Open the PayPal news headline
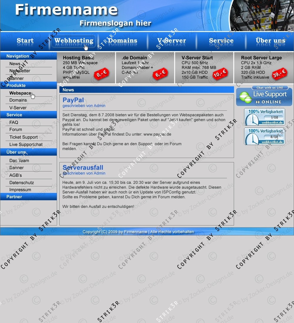The height and width of the screenshot is (323, 294). pos(73,100)
